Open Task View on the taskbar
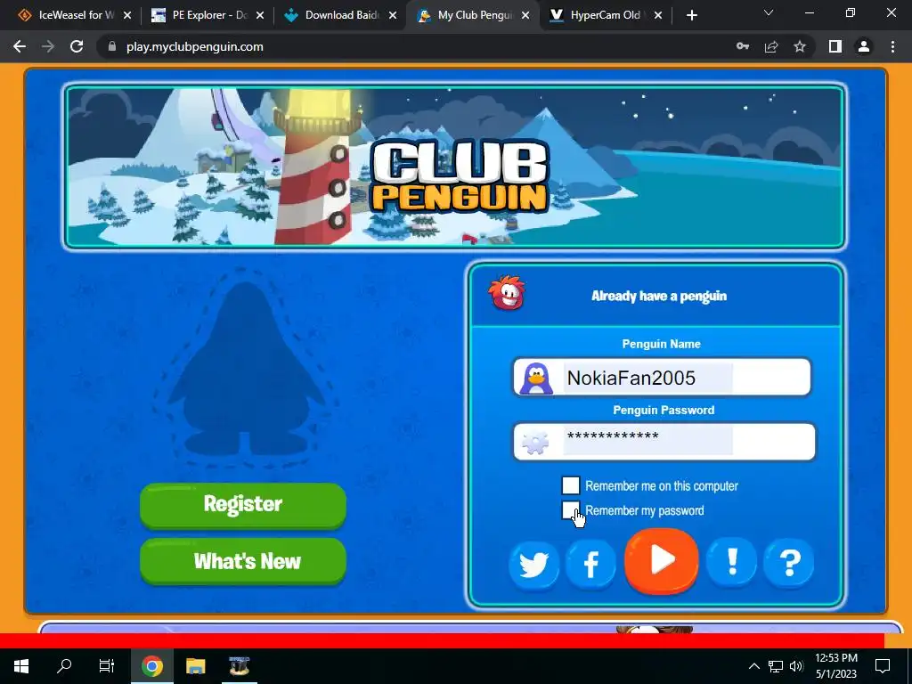 [x=107, y=666]
